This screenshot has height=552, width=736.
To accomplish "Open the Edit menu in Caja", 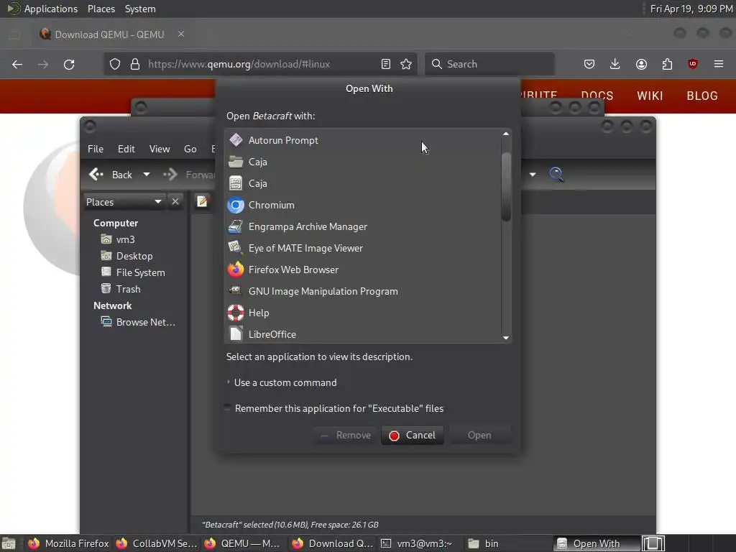I will 126,149.
